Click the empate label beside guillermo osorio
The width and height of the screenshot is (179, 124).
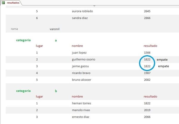click(162, 59)
